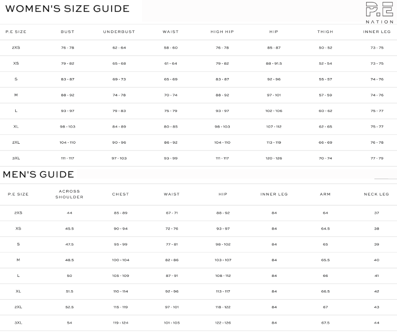The height and width of the screenshot is (333, 397).
Task: Click the P.E Nation logo
Action: (379, 12)
